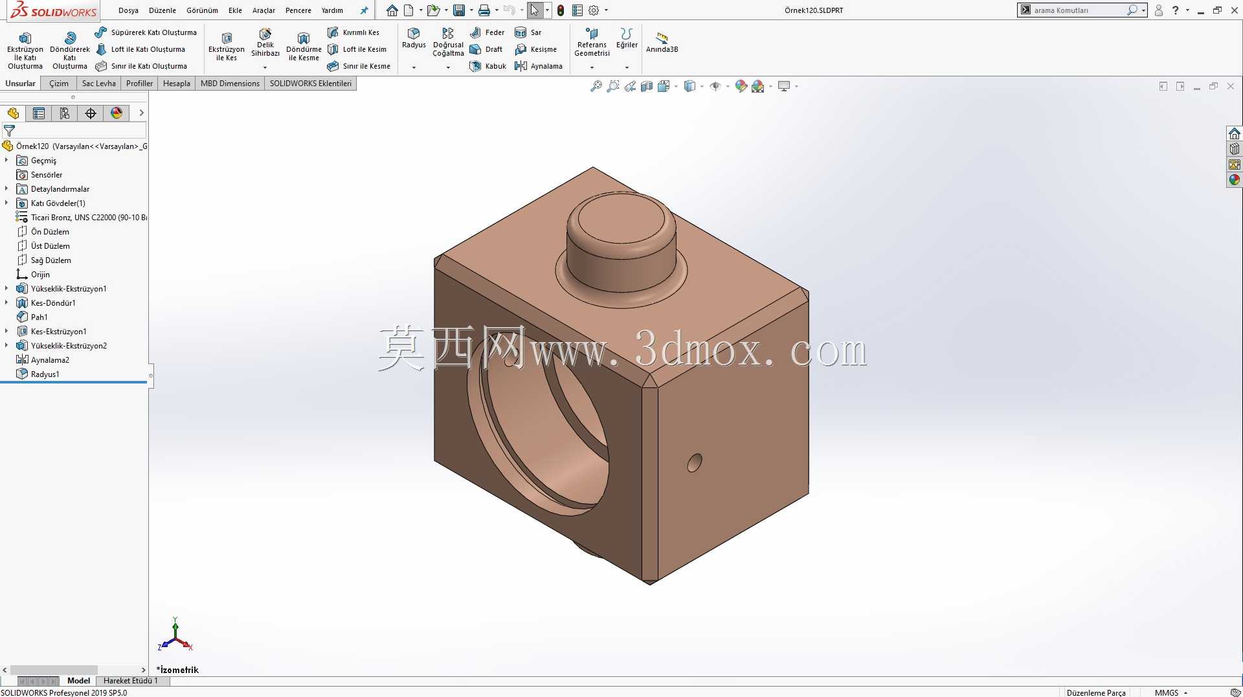This screenshot has width=1243, height=697.
Task: Pin the menu bar pushpin
Action: (x=364, y=10)
